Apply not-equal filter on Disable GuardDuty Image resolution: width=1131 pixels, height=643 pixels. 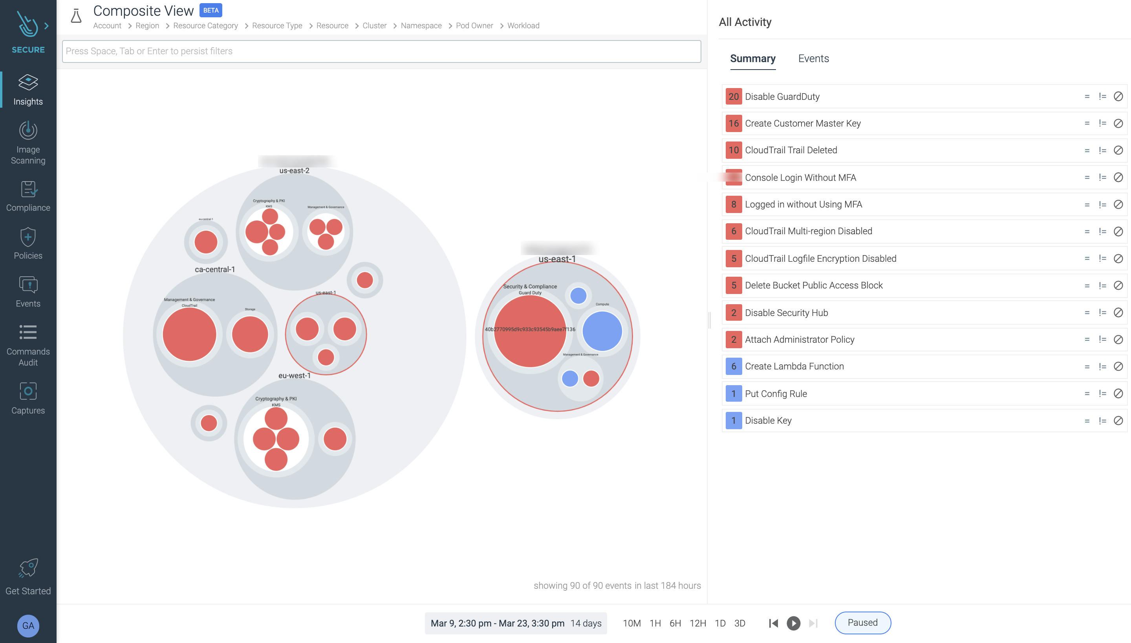1102,96
